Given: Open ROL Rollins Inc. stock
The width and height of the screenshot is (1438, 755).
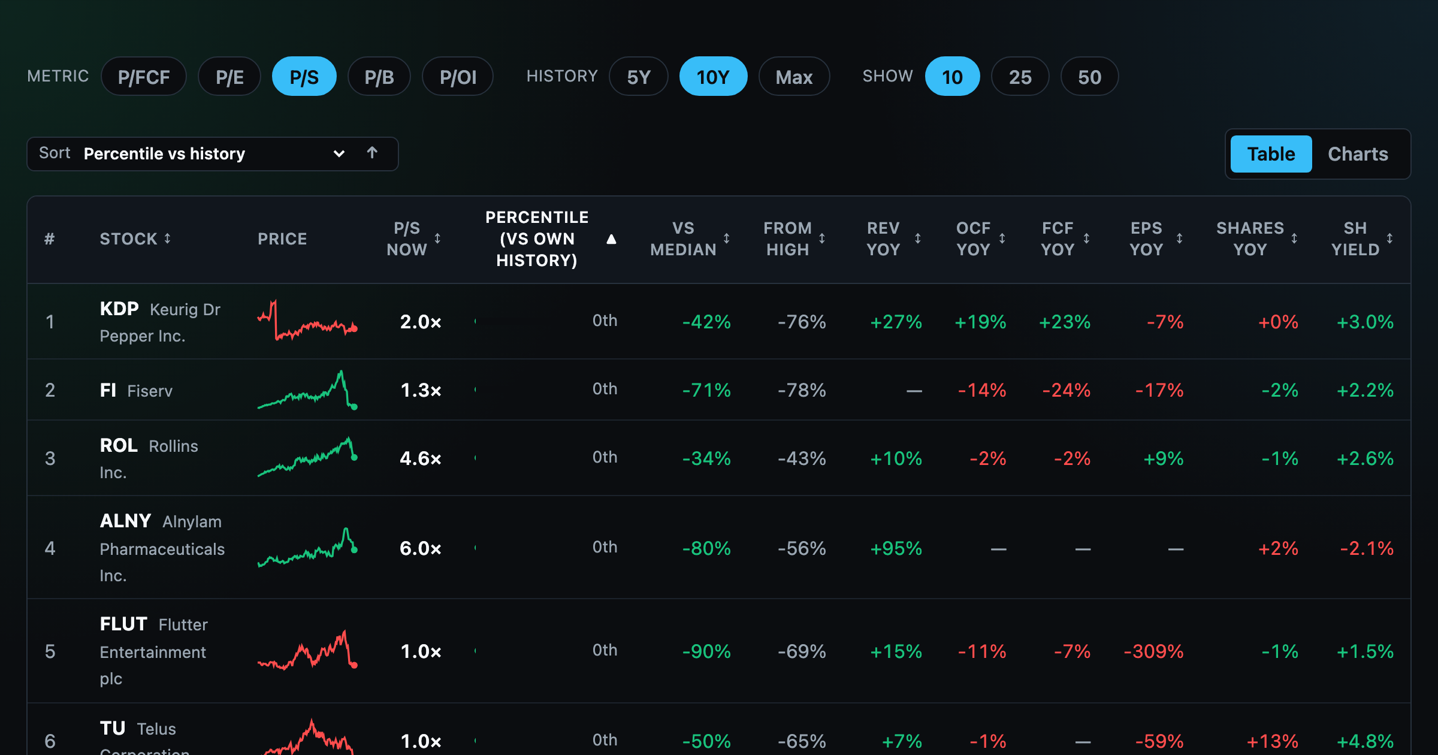Looking at the screenshot, I should coord(149,458).
